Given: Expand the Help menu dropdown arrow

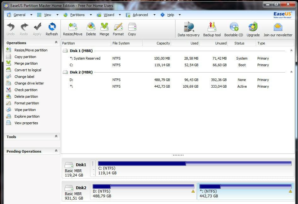Looking at the screenshot, I should (180, 15).
